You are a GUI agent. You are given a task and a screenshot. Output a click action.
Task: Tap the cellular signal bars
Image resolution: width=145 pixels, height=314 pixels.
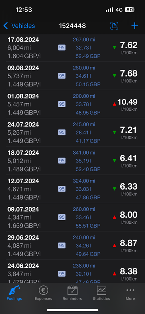[110, 9]
